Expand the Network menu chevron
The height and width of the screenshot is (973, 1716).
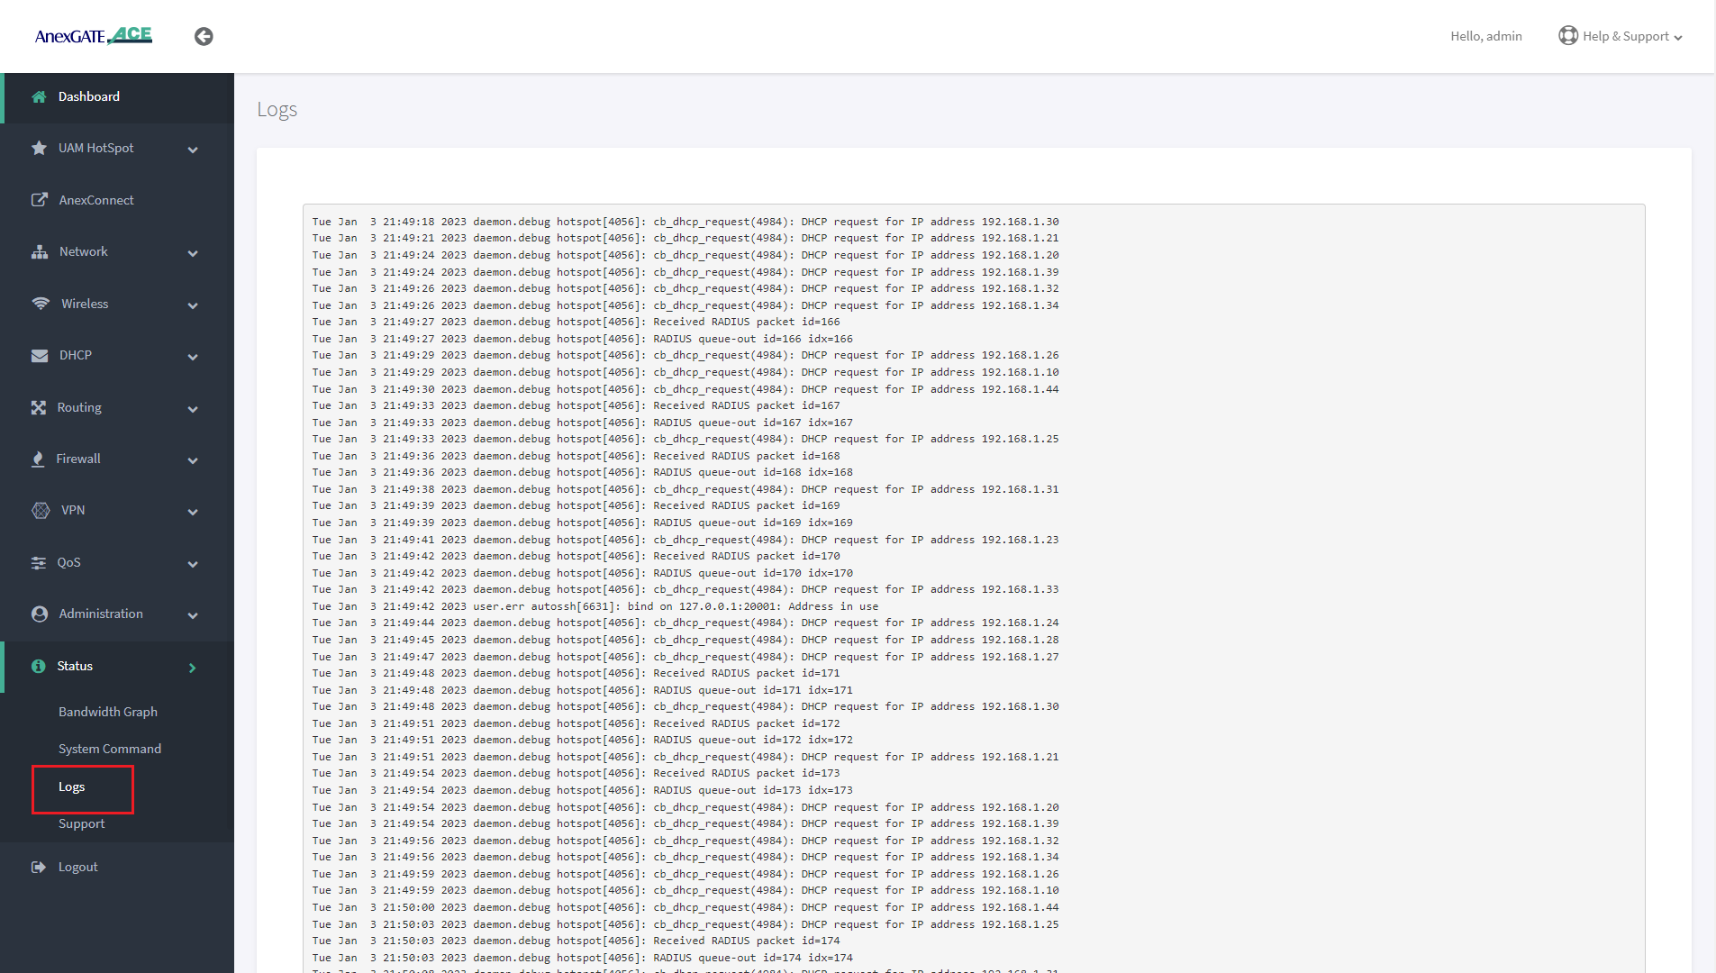pyautogui.click(x=193, y=253)
